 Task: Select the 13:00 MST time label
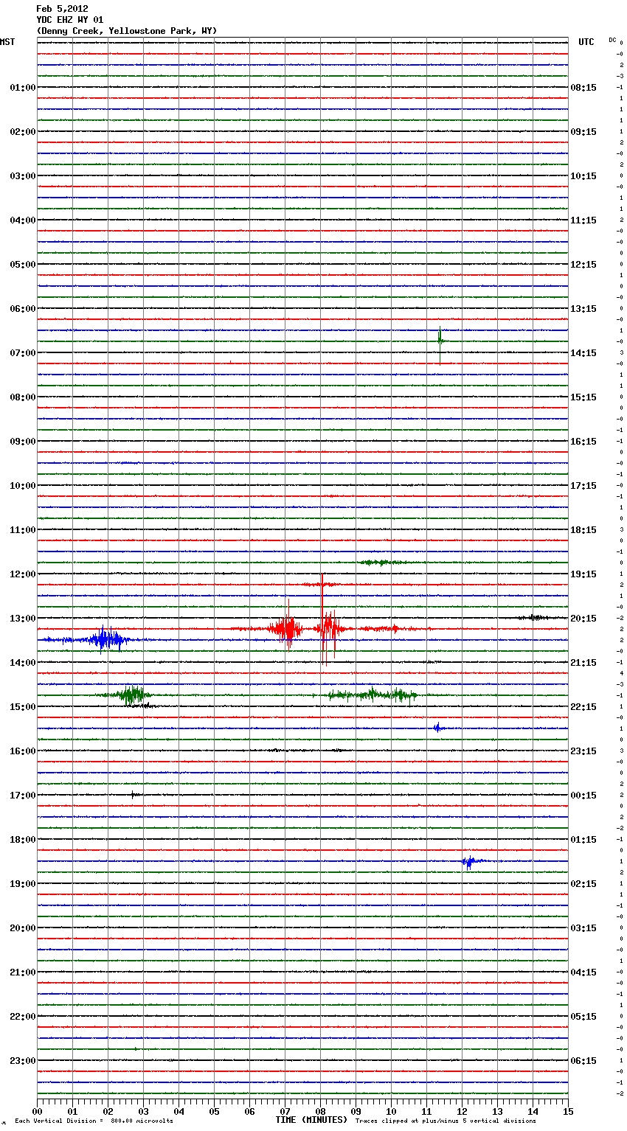tap(23, 619)
